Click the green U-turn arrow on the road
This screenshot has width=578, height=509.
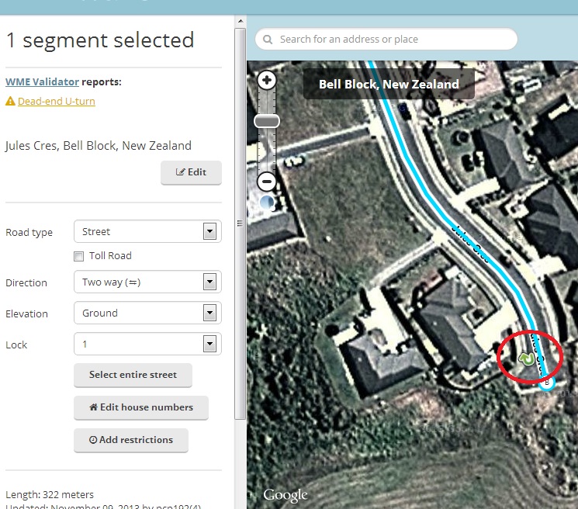526,358
